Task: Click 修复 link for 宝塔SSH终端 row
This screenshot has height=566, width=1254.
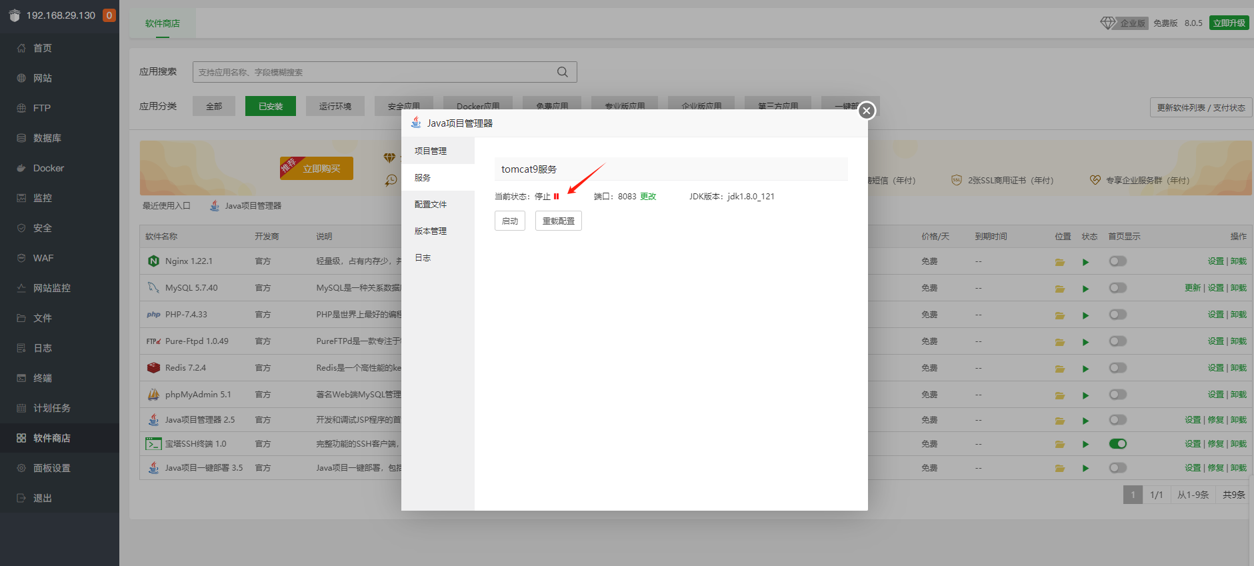Action: pos(1215,444)
